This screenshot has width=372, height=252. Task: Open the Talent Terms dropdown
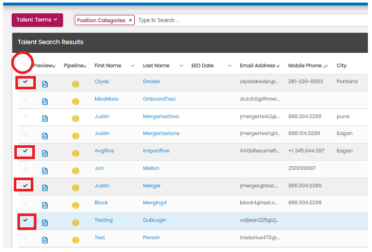37,20
